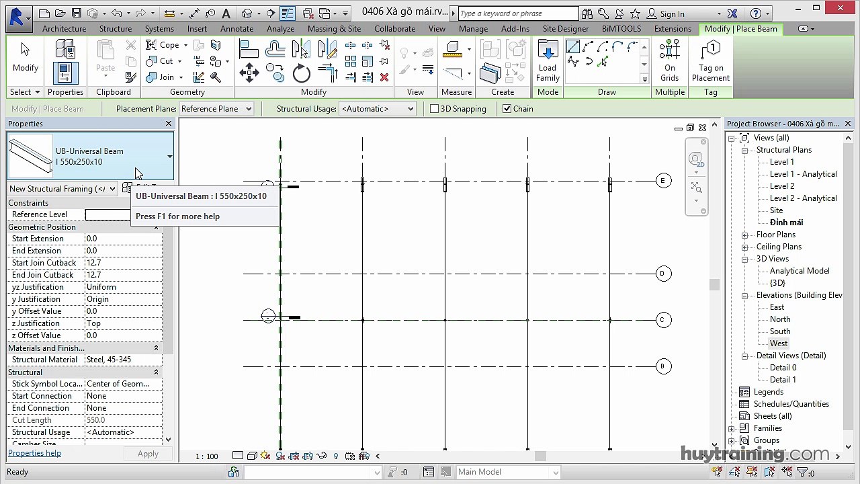Collapse the Structural Plans tree node
The width and height of the screenshot is (860, 484).
click(x=744, y=151)
